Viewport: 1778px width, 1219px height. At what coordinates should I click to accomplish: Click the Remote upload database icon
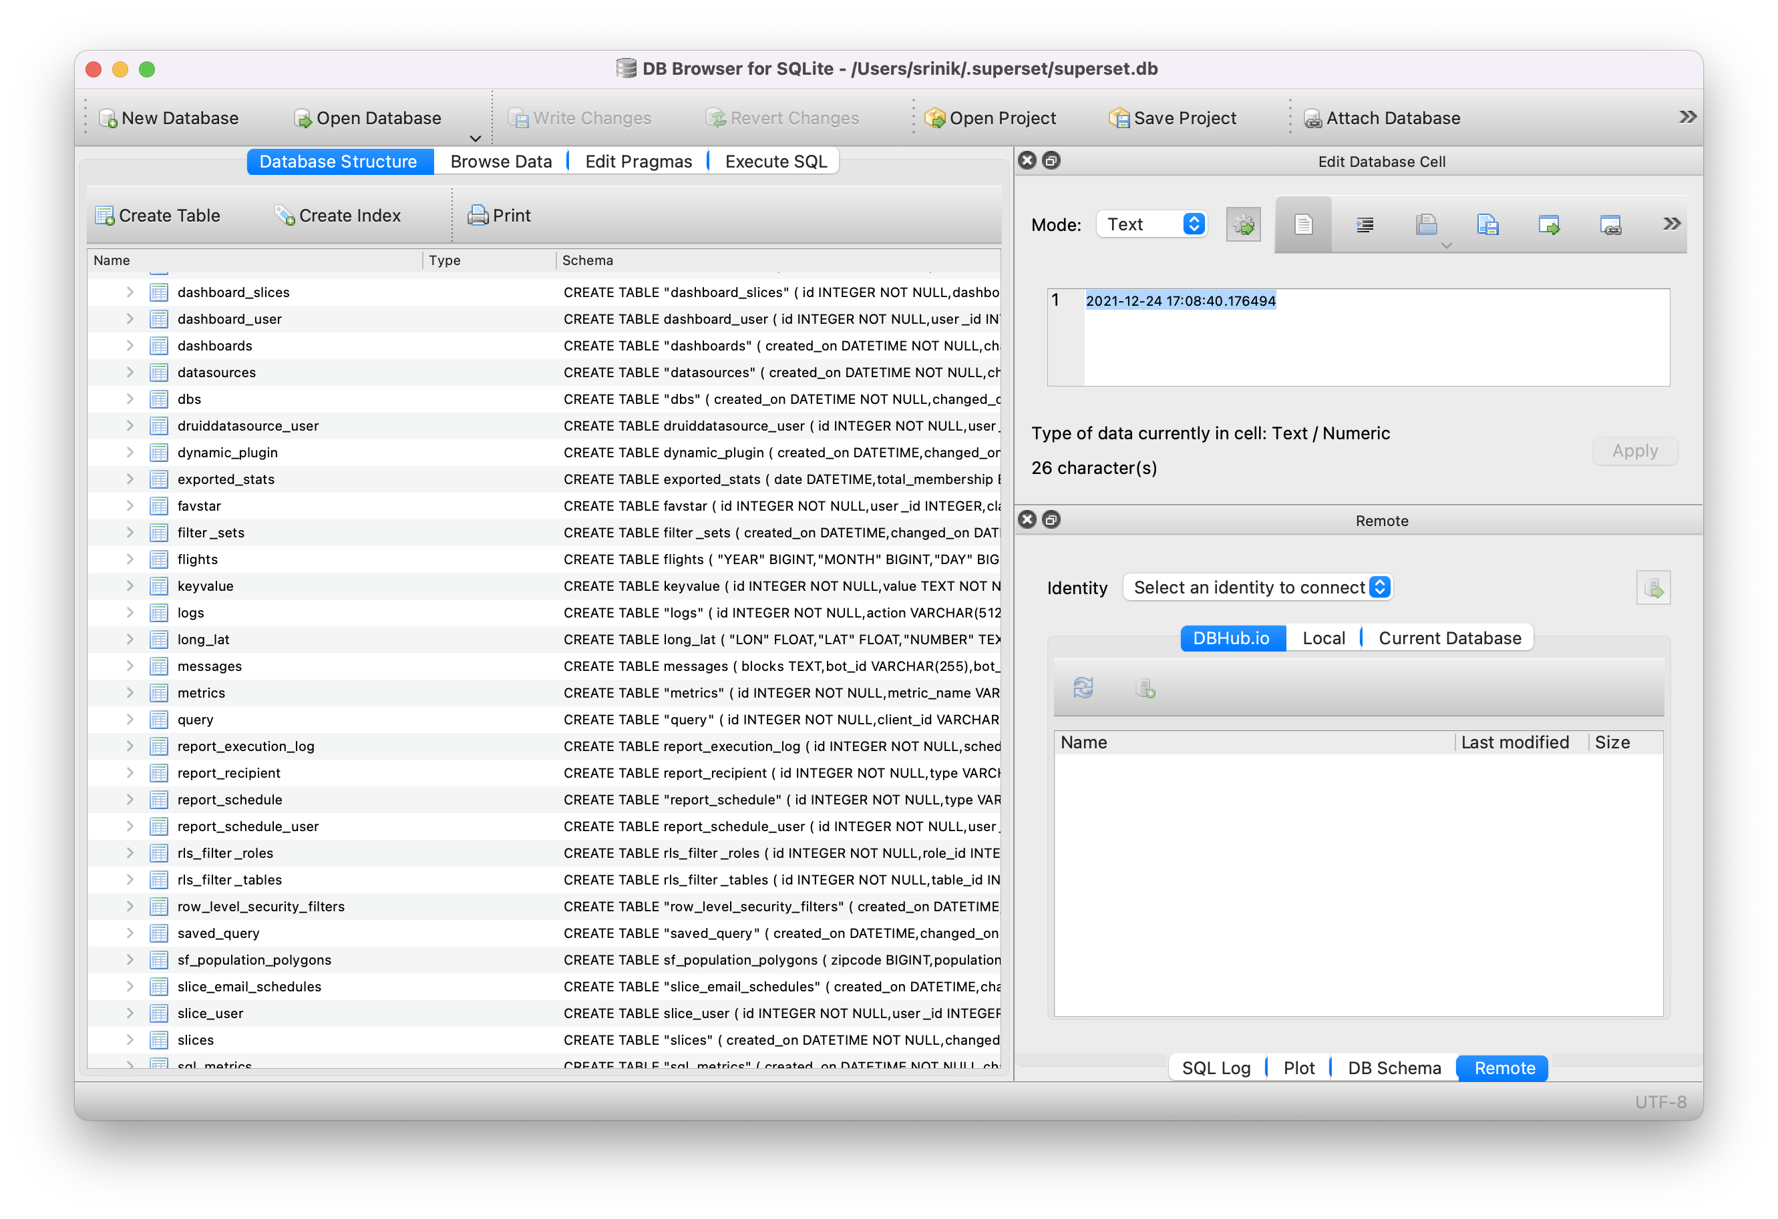1145,688
